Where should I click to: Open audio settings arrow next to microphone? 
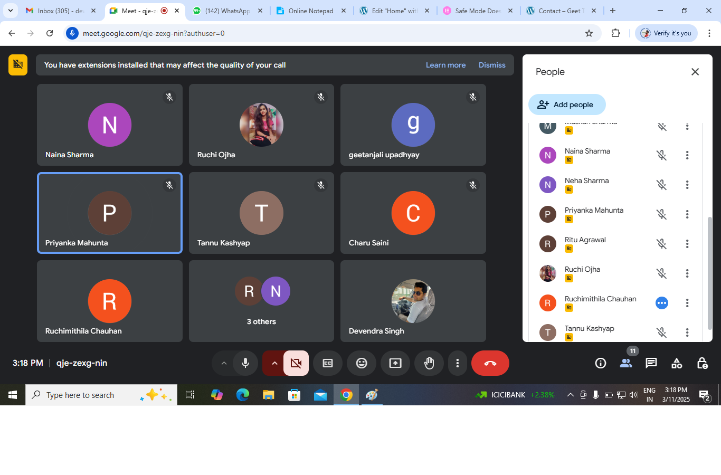pos(224,363)
